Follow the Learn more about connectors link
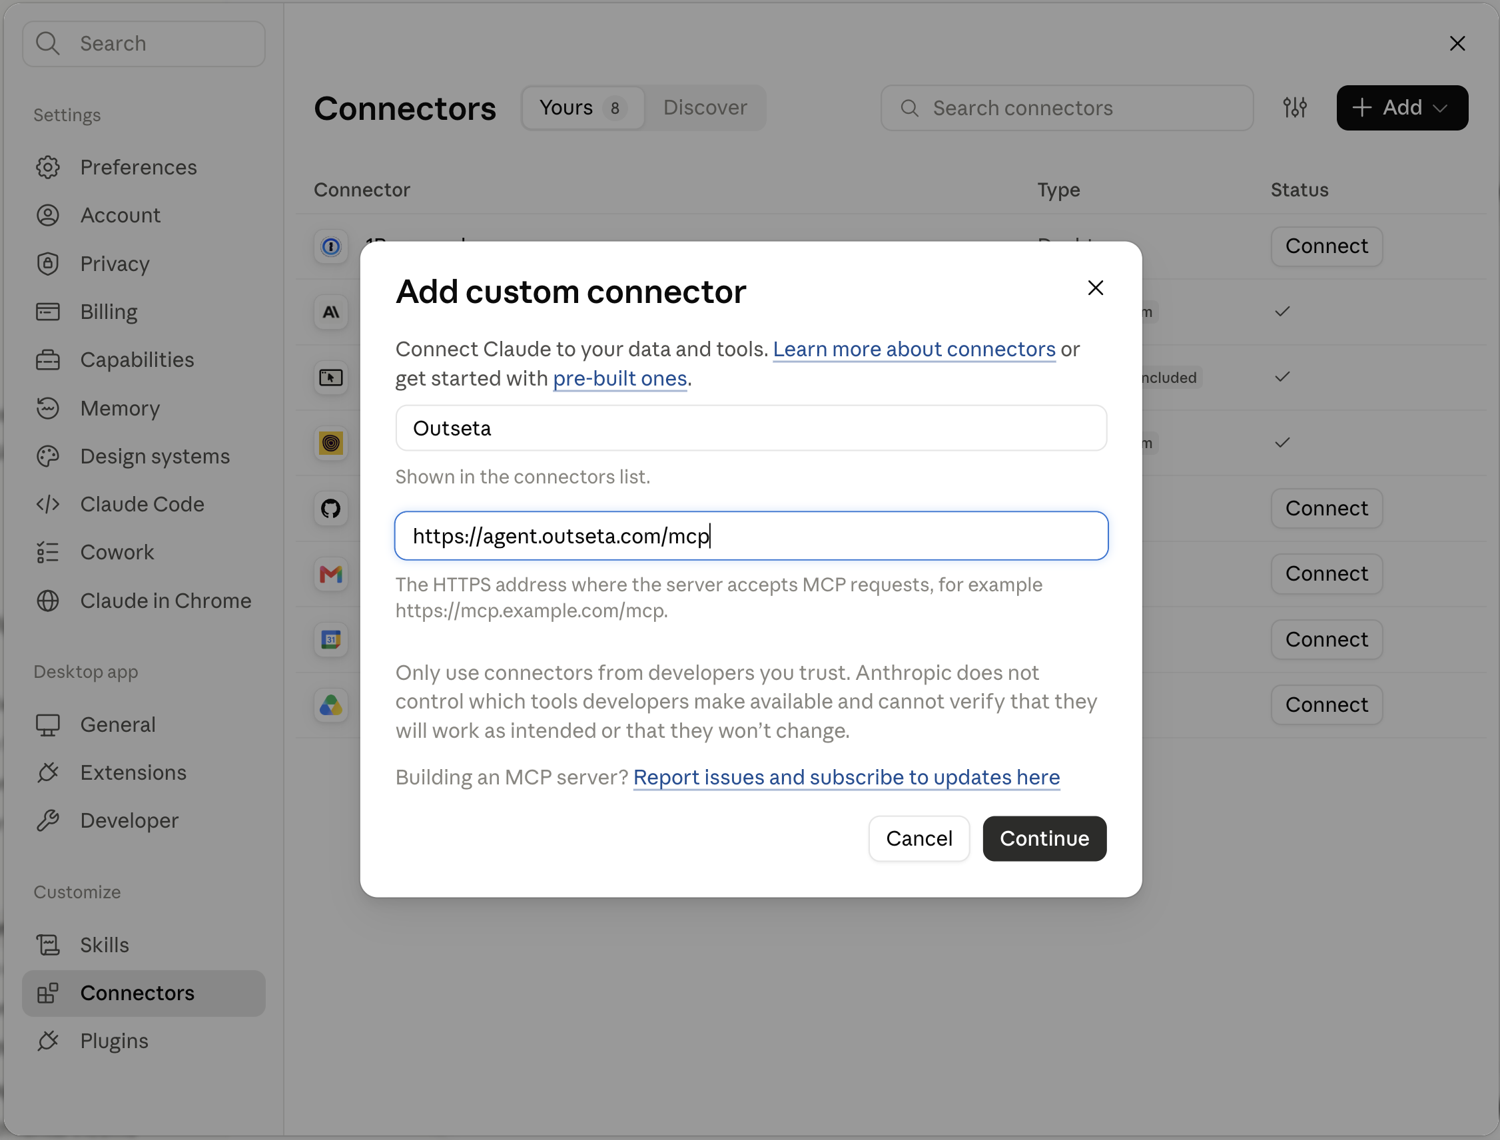Image resolution: width=1500 pixels, height=1140 pixels. pyautogui.click(x=915, y=349)
